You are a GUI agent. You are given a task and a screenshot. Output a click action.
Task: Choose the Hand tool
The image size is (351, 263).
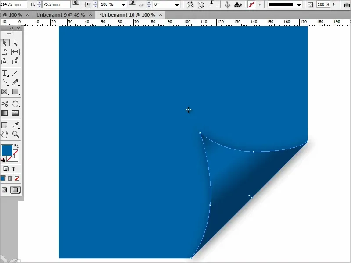(4, 135)
